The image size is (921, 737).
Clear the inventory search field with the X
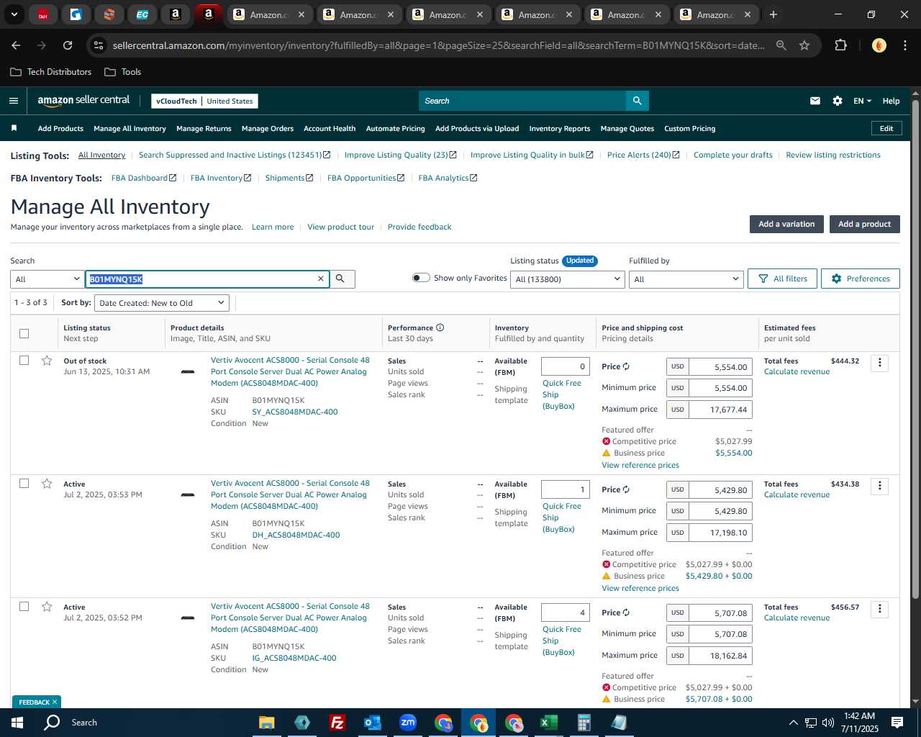321,279
